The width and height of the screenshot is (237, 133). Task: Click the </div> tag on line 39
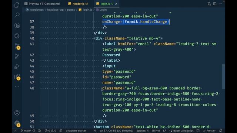point(100,33)
